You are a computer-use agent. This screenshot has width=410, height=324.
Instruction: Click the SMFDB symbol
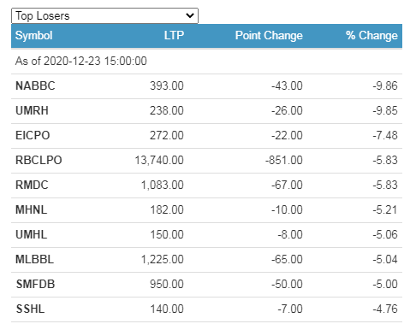pos(35,284)
